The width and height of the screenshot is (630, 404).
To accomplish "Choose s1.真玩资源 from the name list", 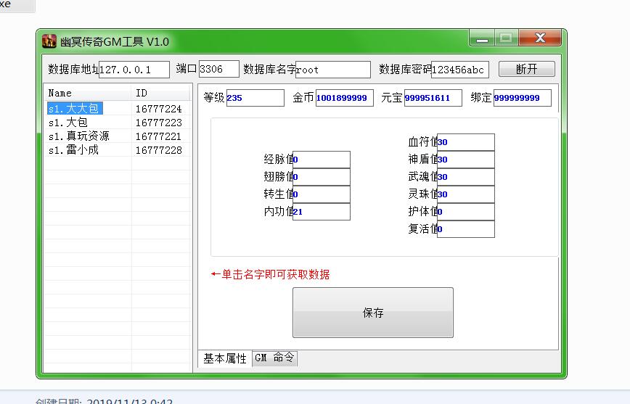I will click(78, 136).
